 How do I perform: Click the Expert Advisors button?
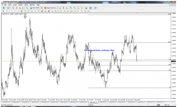(50, 8)
